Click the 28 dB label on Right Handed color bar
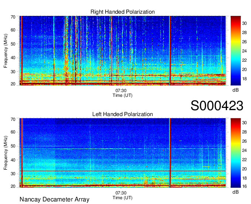Screen dimensions: 251x204 click(244, 33)
